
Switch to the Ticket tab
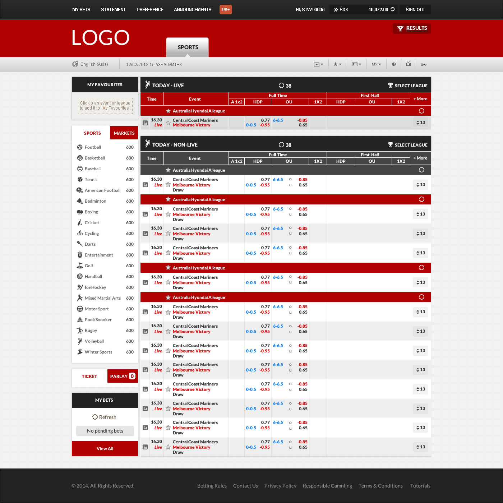click(89, 376)
